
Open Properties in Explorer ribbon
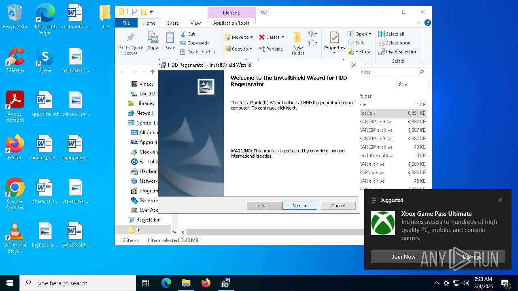pos(334,43)
